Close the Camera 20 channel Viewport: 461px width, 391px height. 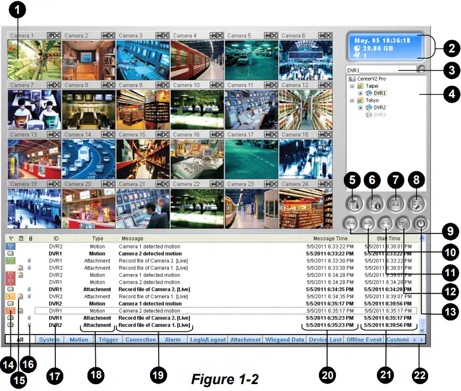(x=111, y=184)
